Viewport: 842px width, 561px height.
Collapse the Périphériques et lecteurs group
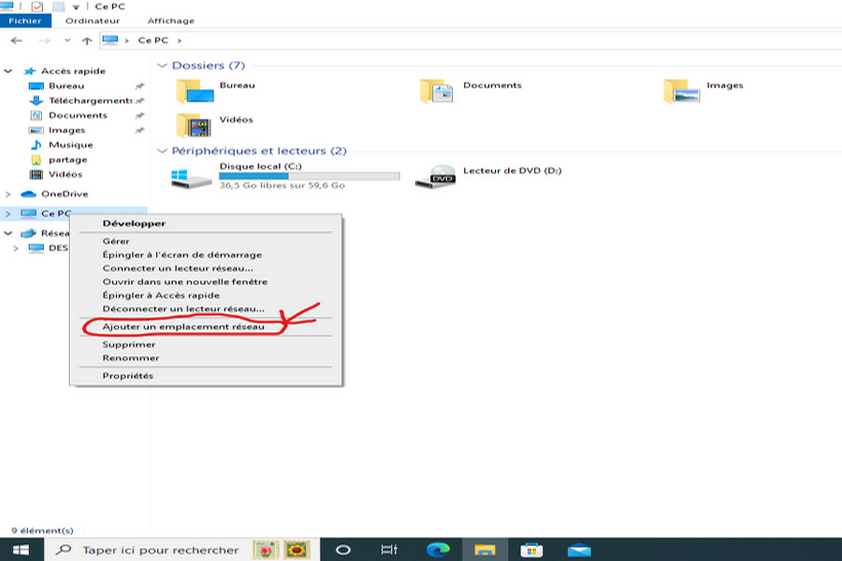(x=163, y=151)
